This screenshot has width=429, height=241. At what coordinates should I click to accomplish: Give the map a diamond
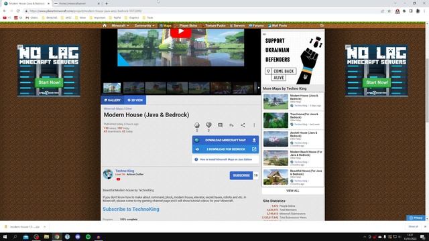[196, 125]
